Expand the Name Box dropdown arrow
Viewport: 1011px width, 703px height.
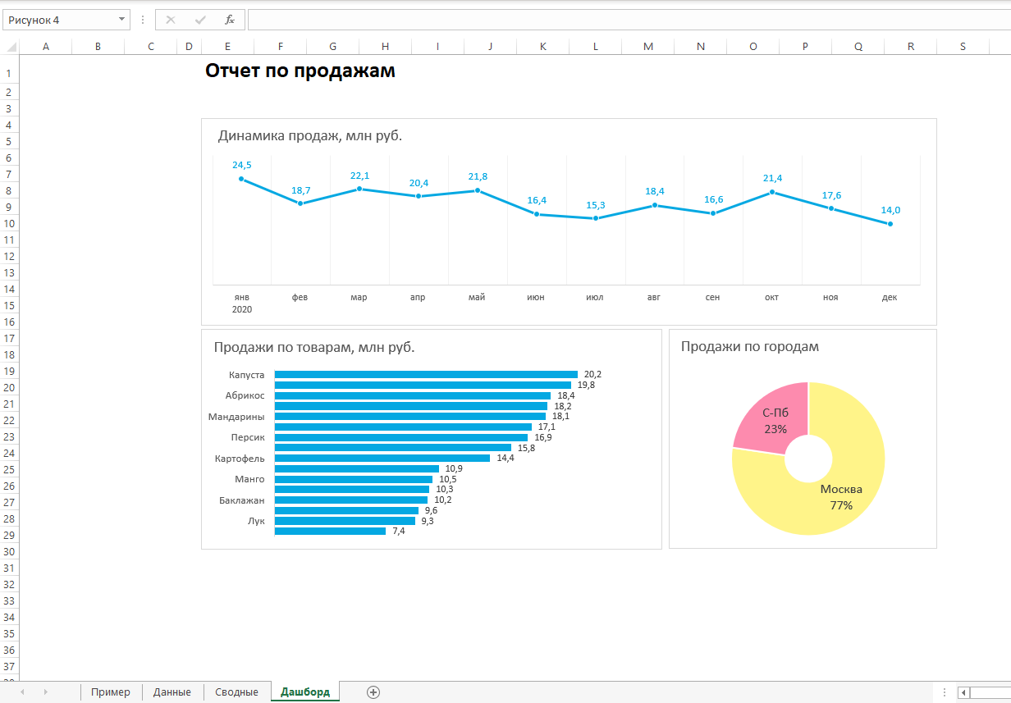click(x=121, y=20)
